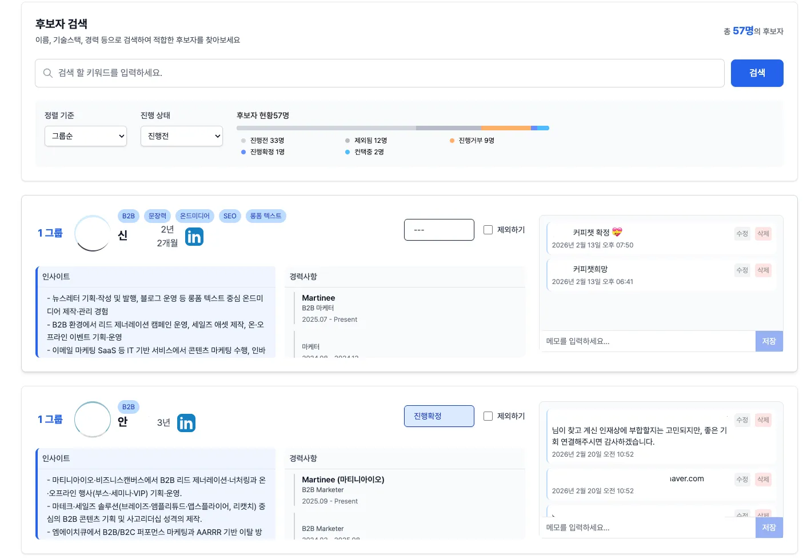Open the LinkedIn profile of candidate 신

(x=194, y=236)
